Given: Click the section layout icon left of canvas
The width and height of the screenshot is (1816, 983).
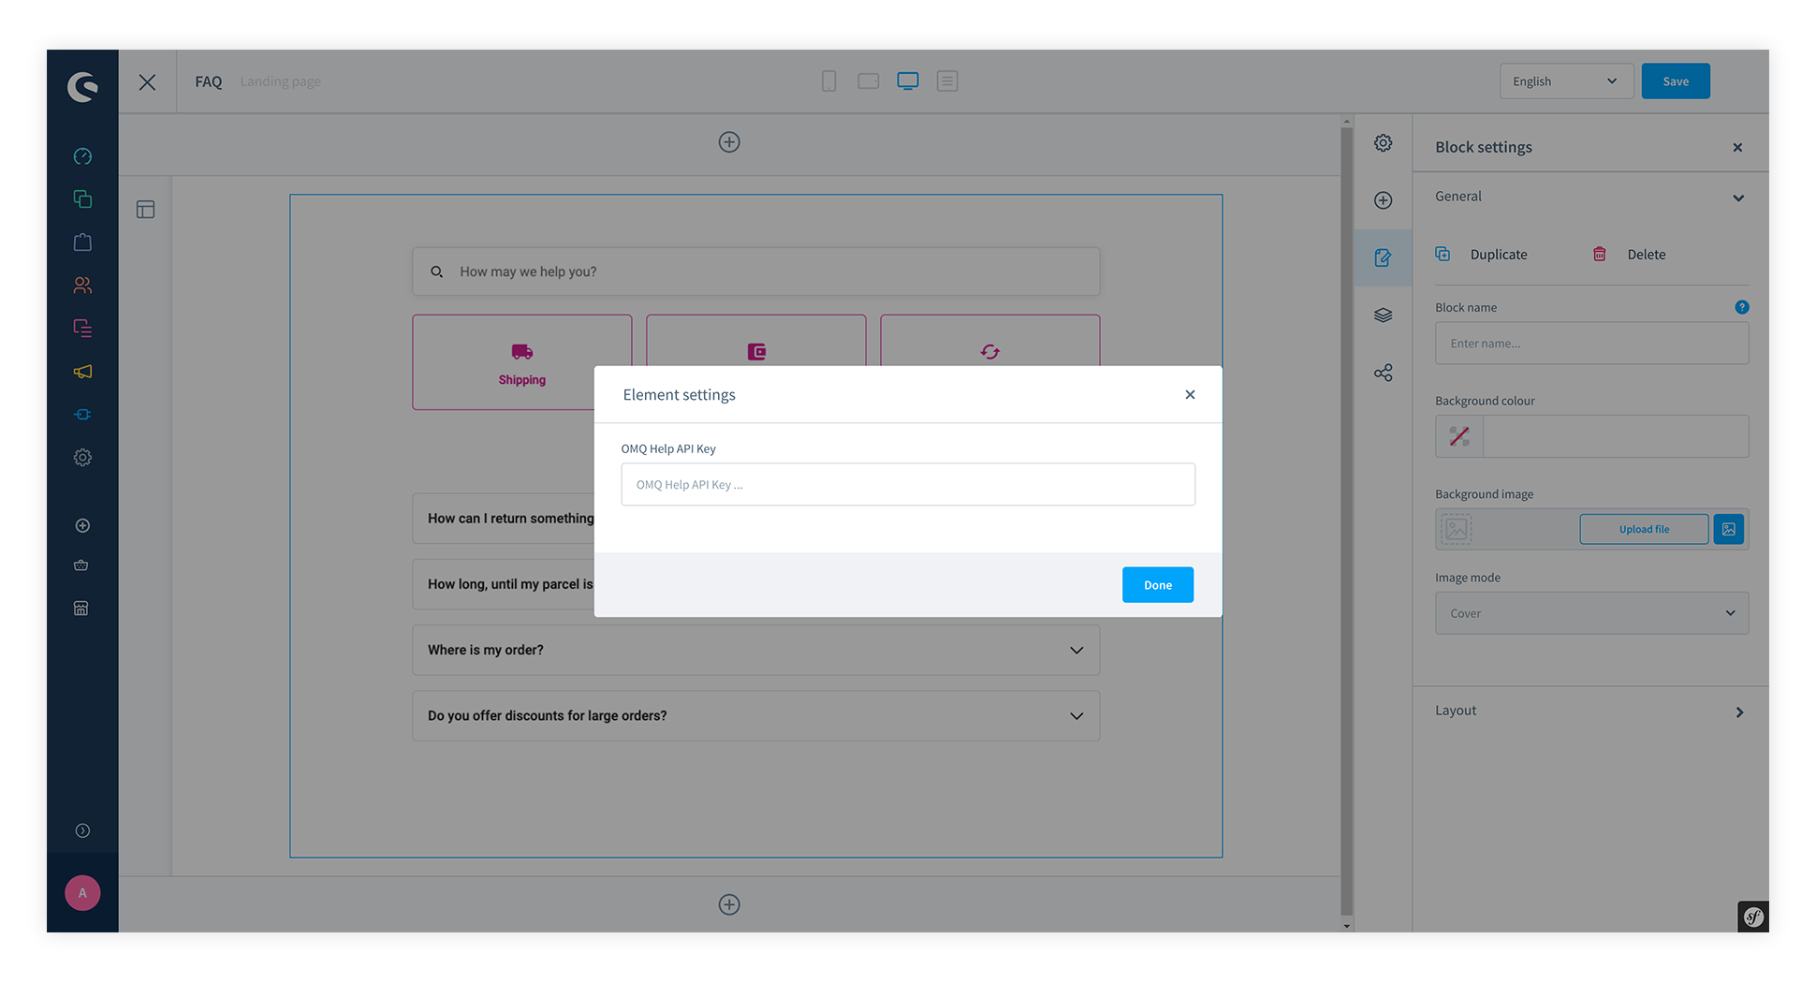Looking at the screenshot, I should [146, 210].
